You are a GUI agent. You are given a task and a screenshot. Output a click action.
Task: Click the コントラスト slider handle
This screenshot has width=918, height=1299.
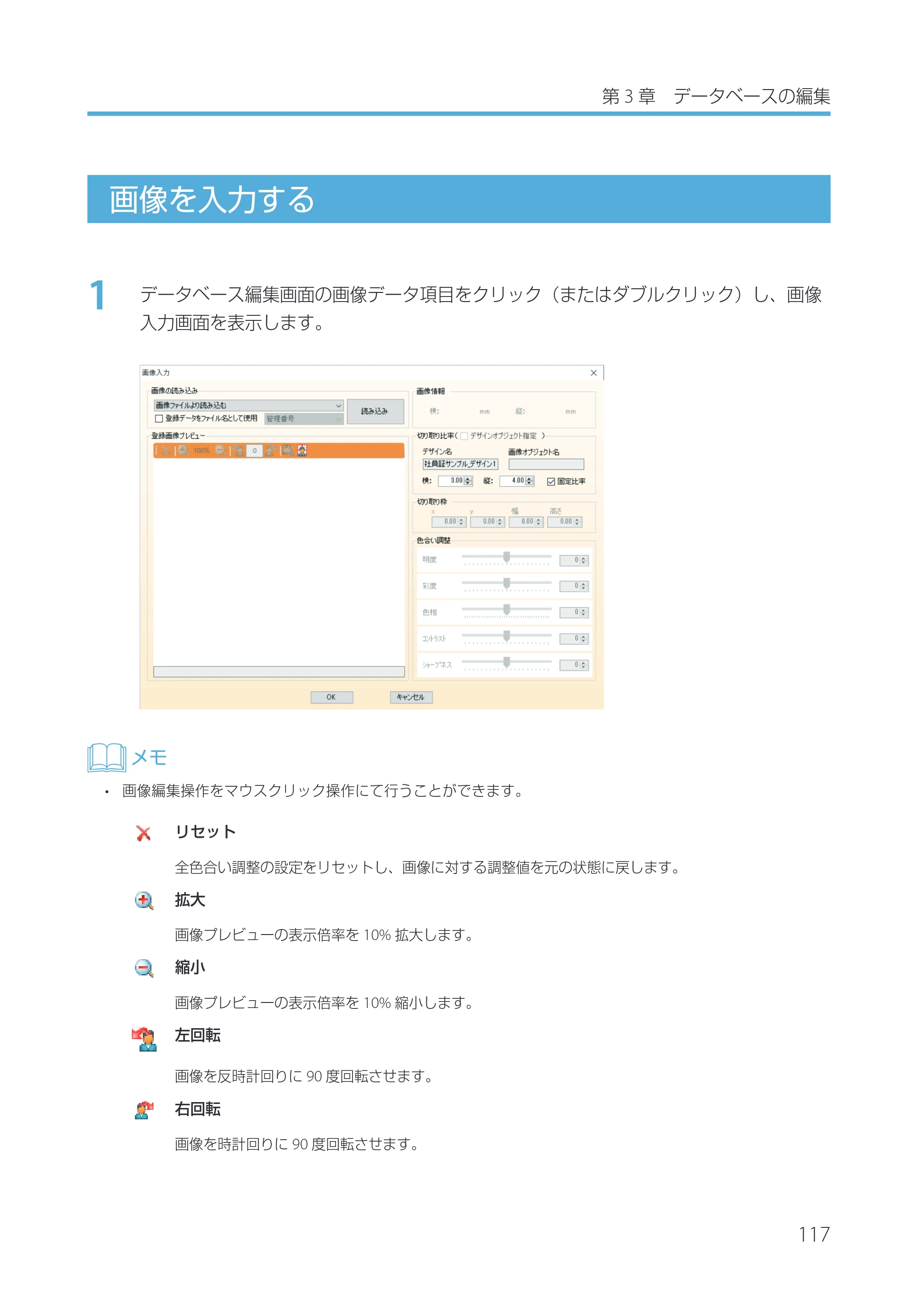[x=507, y=636]
